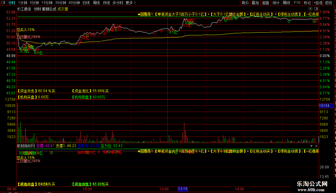Add stock via +自选 button

pyautogui.click(x=318, y=3)
